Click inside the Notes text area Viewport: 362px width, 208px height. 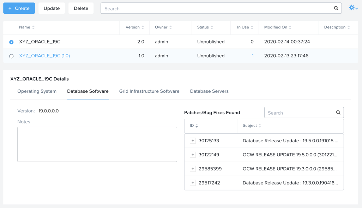coord(97,144)
